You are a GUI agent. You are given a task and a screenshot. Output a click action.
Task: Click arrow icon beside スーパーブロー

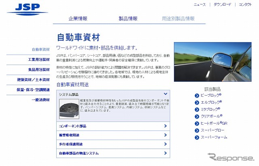197,130
